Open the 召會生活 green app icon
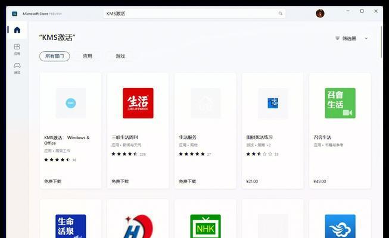 [340, 103]
